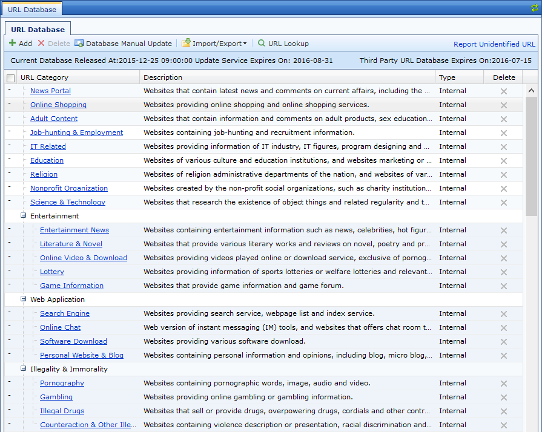Image resolution: width=542 pixels, height=432 pixels.
Task: Open the Import/Export dropdown arrow
Action: coord(245,44)
